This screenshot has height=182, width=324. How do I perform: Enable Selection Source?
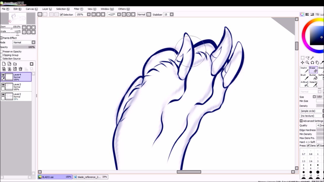click(x=1, y=59)
